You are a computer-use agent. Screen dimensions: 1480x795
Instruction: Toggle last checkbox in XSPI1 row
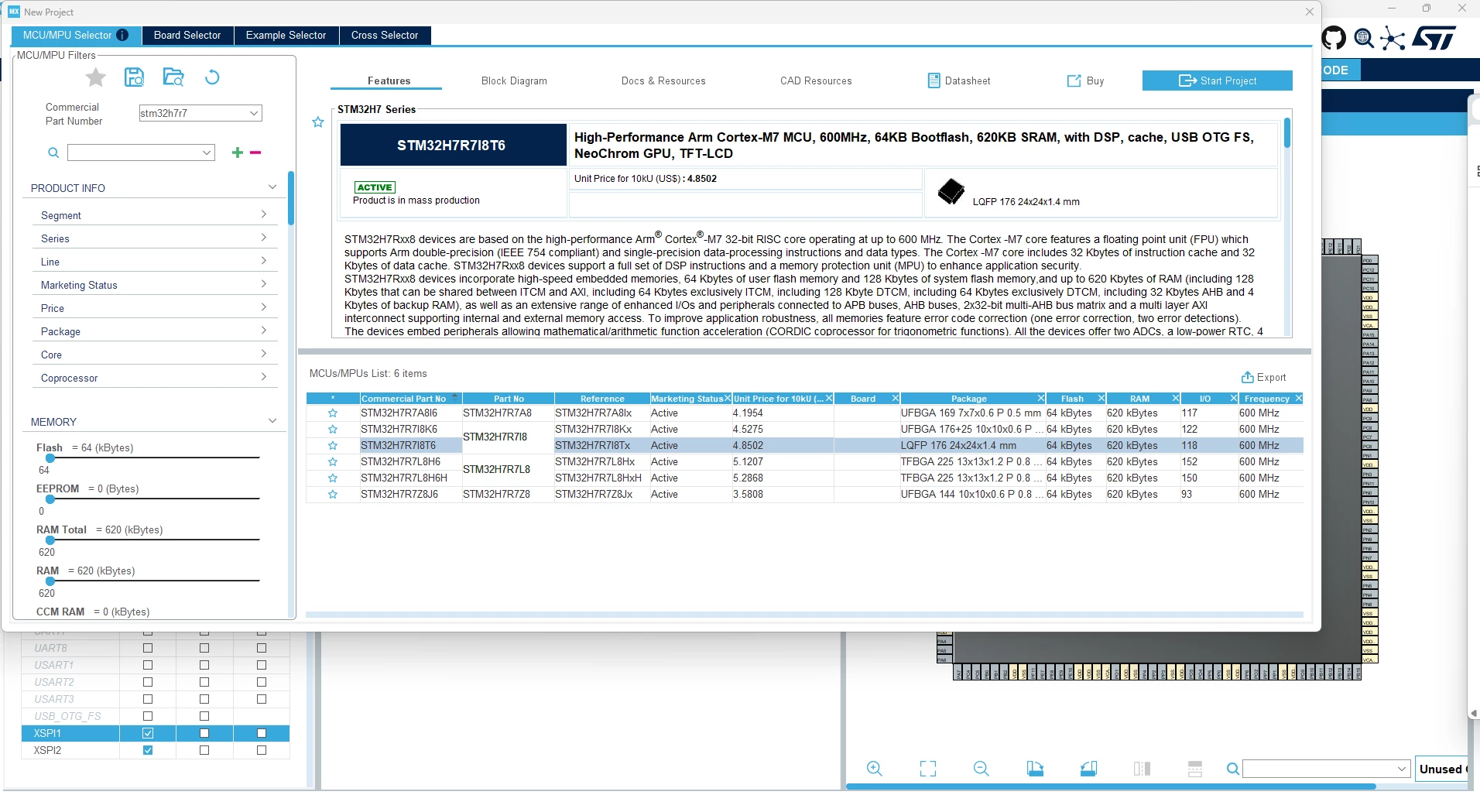coord(262,733)
